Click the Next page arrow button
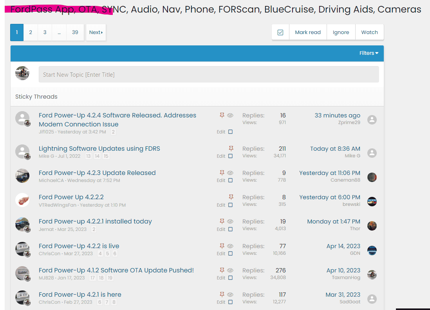 coord(96,32)
